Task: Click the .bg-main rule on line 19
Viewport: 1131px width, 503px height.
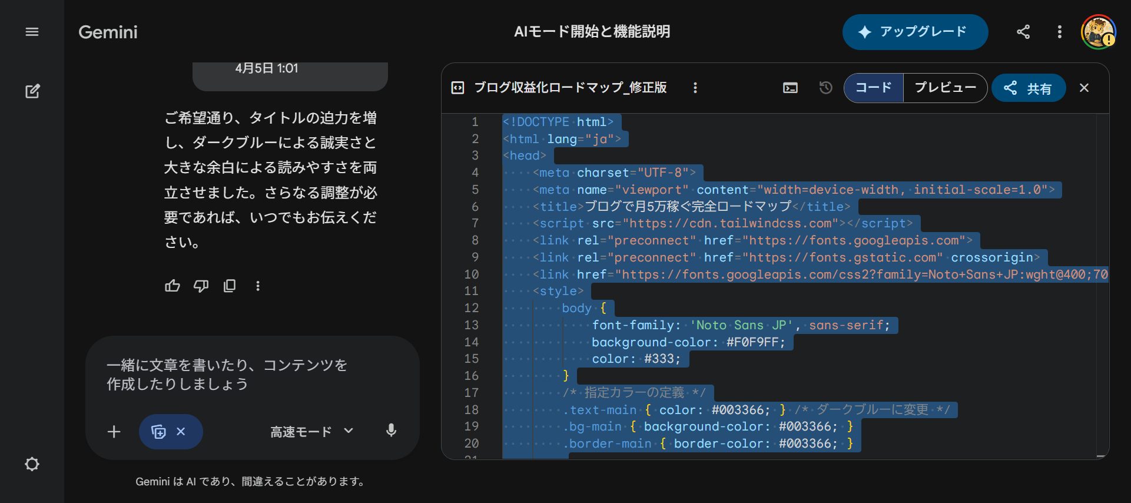Action: (708, 426)
